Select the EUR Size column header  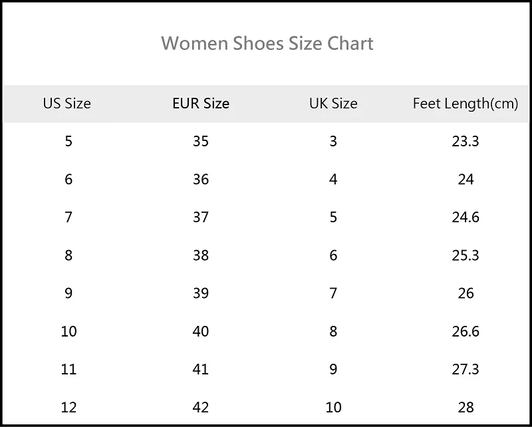click(201, 104)
